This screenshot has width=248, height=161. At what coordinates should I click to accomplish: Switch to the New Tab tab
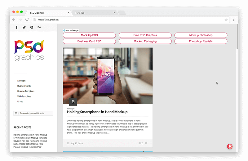(95, 13)
